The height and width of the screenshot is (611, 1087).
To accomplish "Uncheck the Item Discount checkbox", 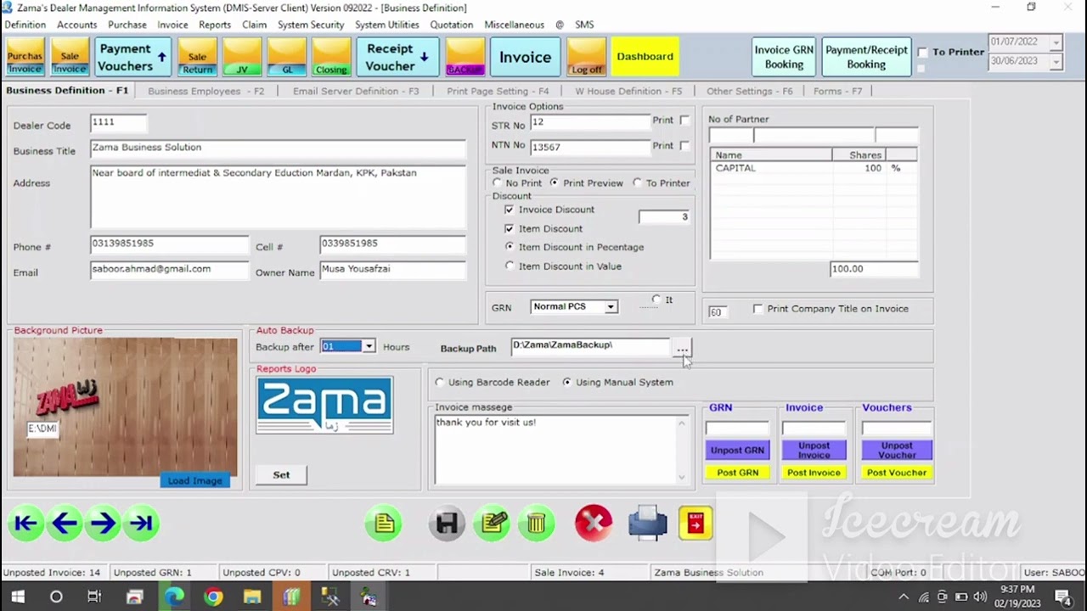I will point(509,228).
